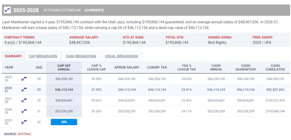Image resolution: width=291 pixels, height=140 pixels.
Task: Click the Jazz logo in the 2025-2028 header
Action: (x=7, y=10)
